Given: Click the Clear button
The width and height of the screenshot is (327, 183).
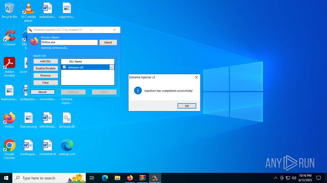Looking at the screenshot, I should click(45, 83).
